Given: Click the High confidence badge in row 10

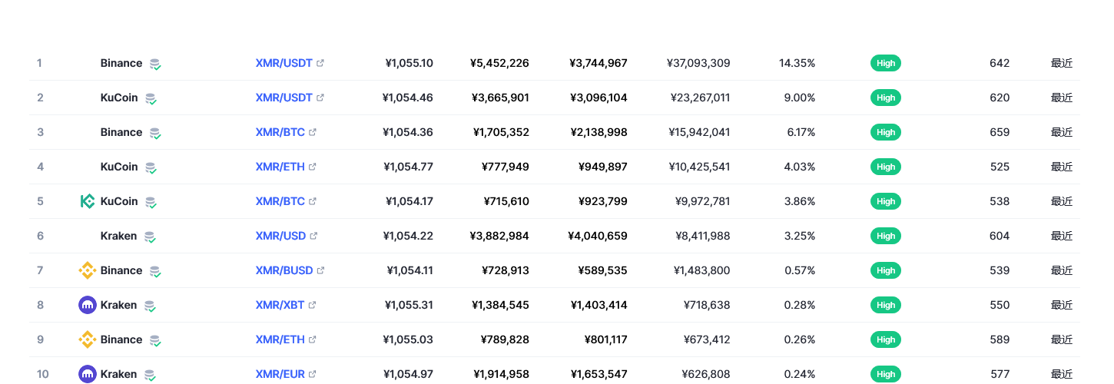Looking at the screenshot, I should 886,374.
